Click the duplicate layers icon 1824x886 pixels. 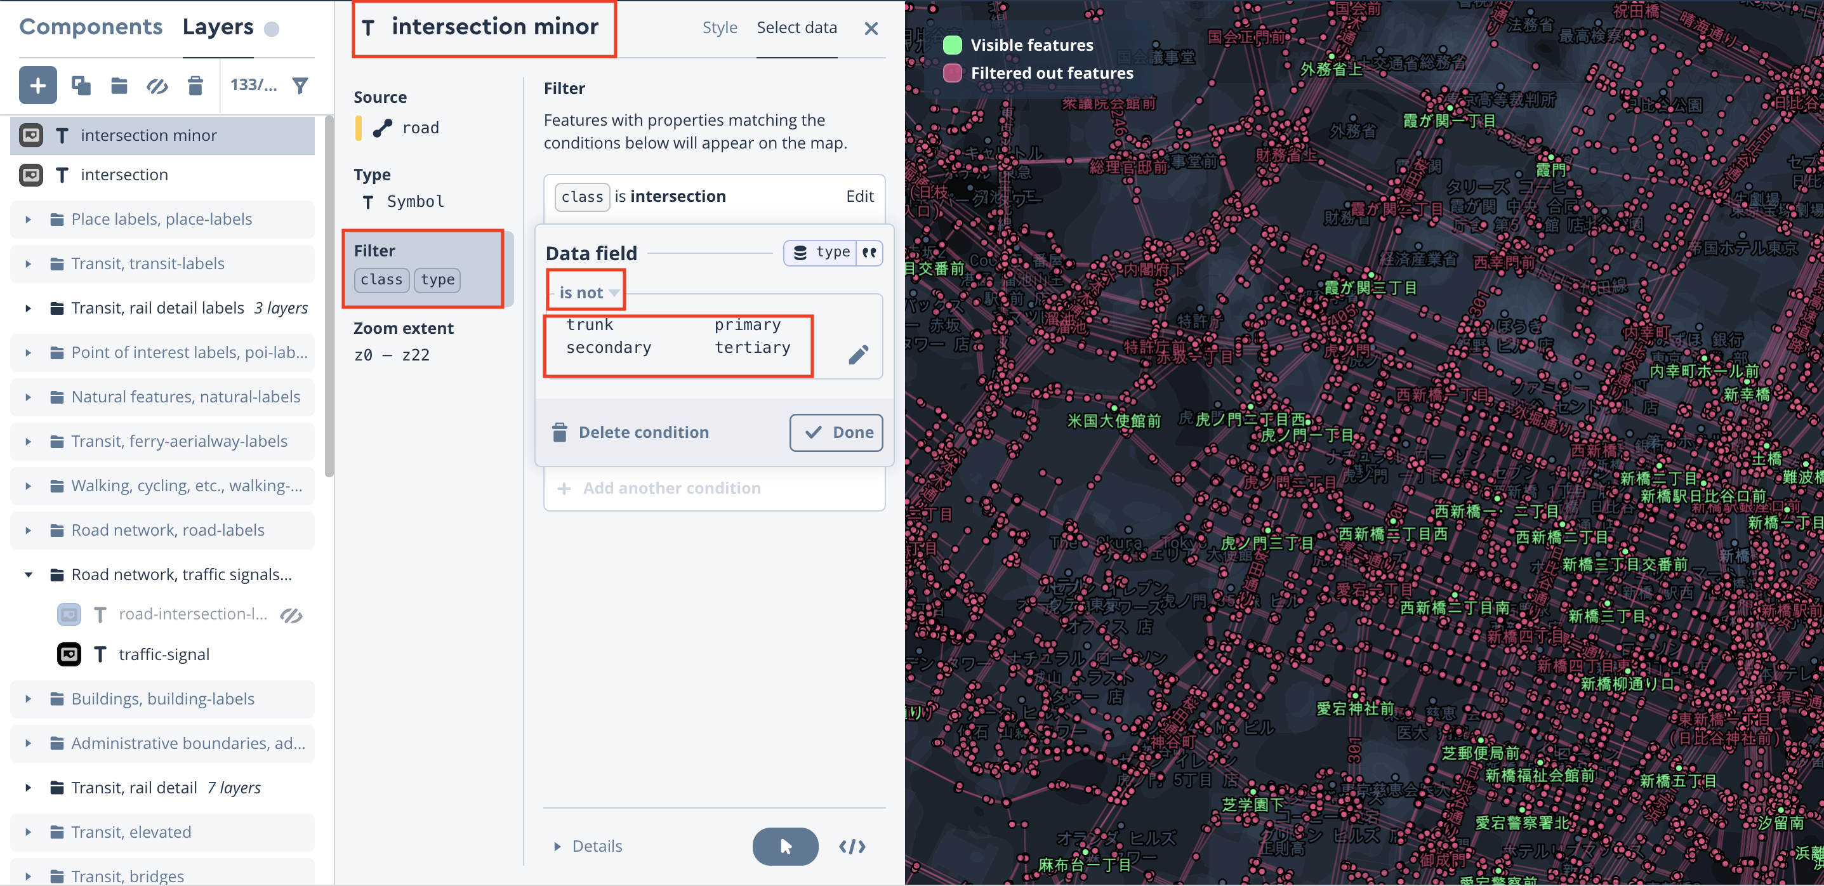point(81,86)
